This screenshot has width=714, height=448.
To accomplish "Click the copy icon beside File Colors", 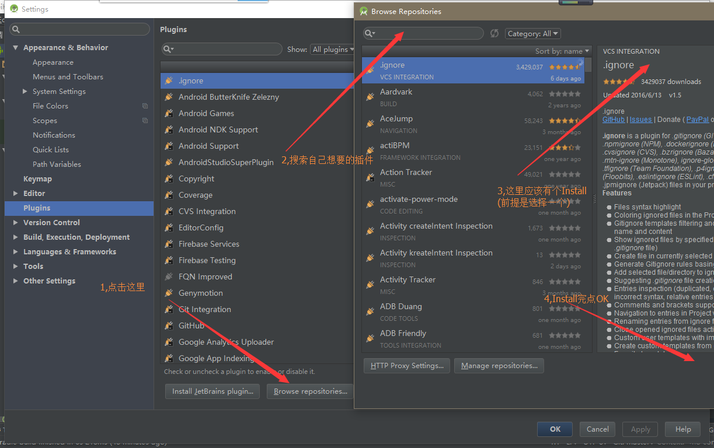I will tap(145, 106).
